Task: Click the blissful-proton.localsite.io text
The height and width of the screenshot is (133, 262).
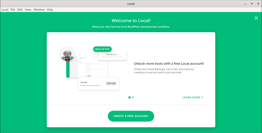Action: (90, 85)
